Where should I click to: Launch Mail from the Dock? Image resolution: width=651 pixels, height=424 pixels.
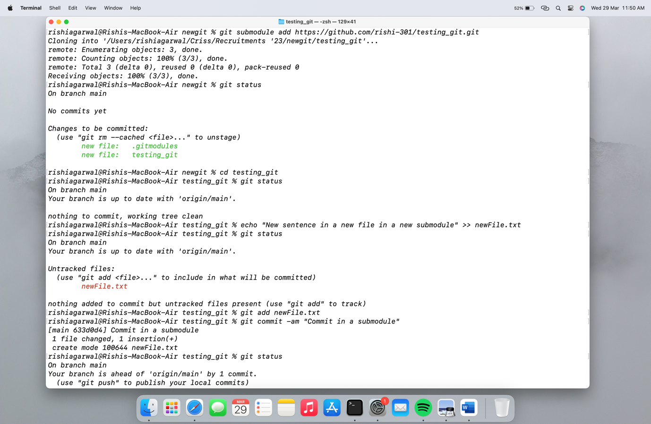(400, 407)
